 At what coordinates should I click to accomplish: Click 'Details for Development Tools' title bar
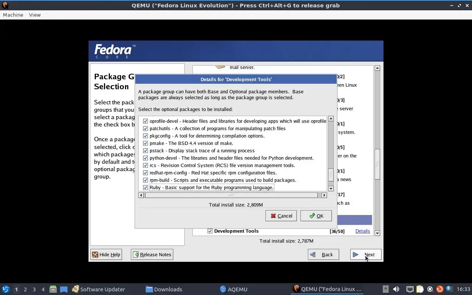coord(236,79)
